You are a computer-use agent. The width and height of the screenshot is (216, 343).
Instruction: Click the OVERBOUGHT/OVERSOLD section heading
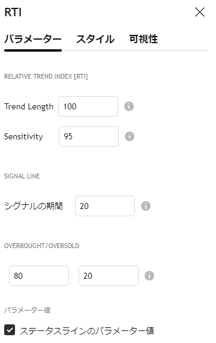(x=42, y=246)
